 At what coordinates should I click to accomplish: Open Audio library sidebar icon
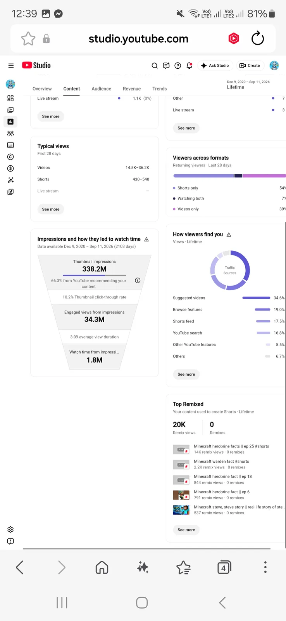point(10,192)
